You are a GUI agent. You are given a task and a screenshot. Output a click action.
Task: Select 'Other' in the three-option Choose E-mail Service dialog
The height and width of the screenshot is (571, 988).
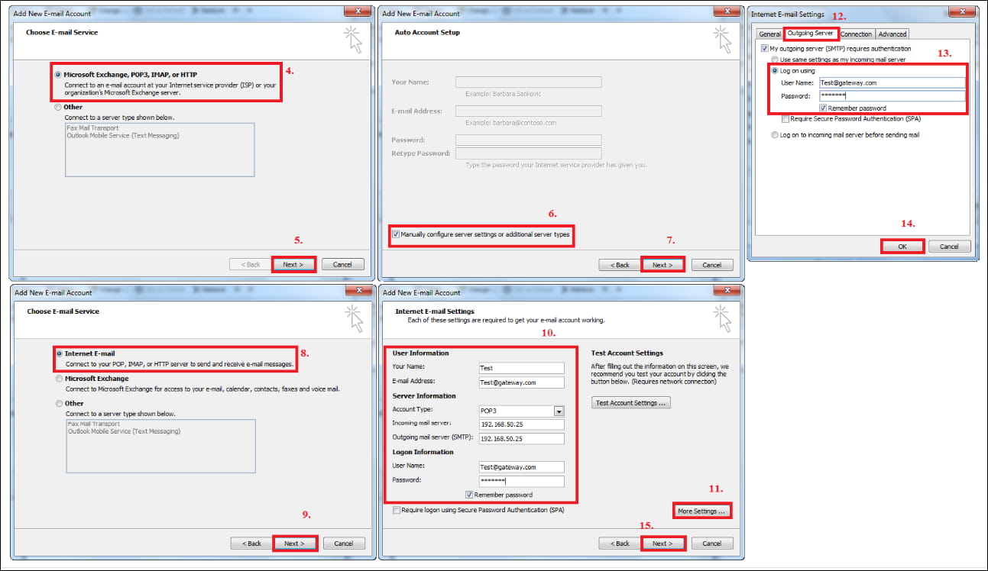point(59,403)
